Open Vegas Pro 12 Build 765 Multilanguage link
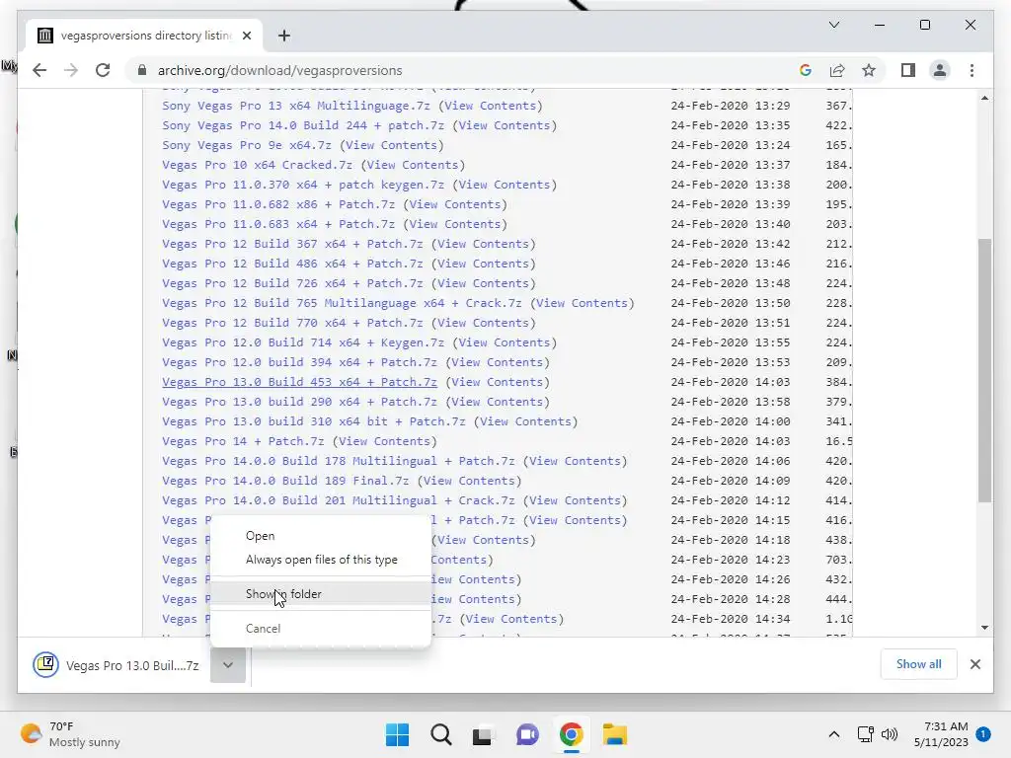 (342, 303)
